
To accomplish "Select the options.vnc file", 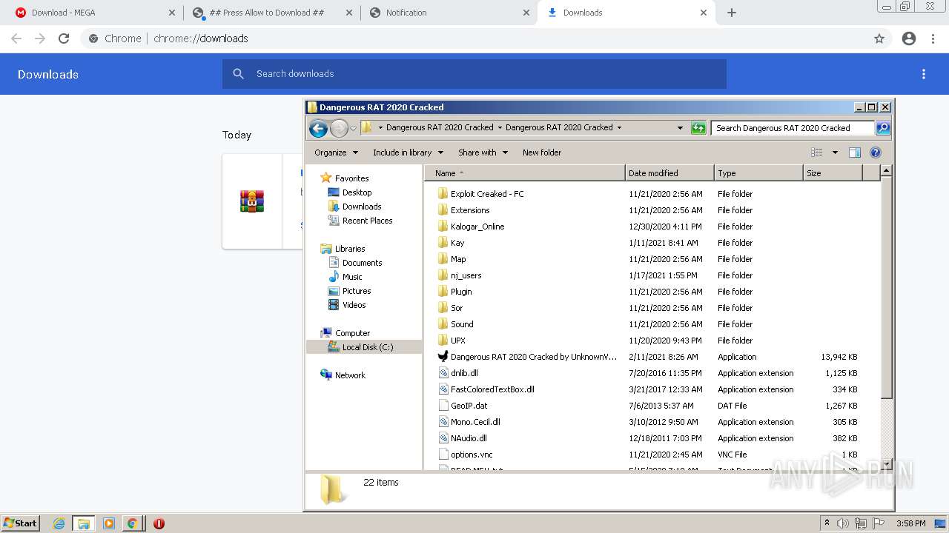I will tap(472, 455).
